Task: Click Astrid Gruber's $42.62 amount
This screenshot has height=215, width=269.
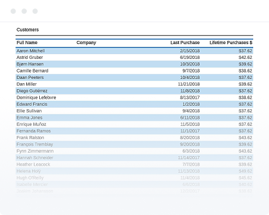Action: 245,58
